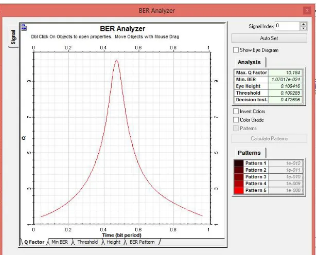This screenshot has height=255, width=317.
Task: Click the Pattern 3 value 1e-010
Action: click(286, 177)
